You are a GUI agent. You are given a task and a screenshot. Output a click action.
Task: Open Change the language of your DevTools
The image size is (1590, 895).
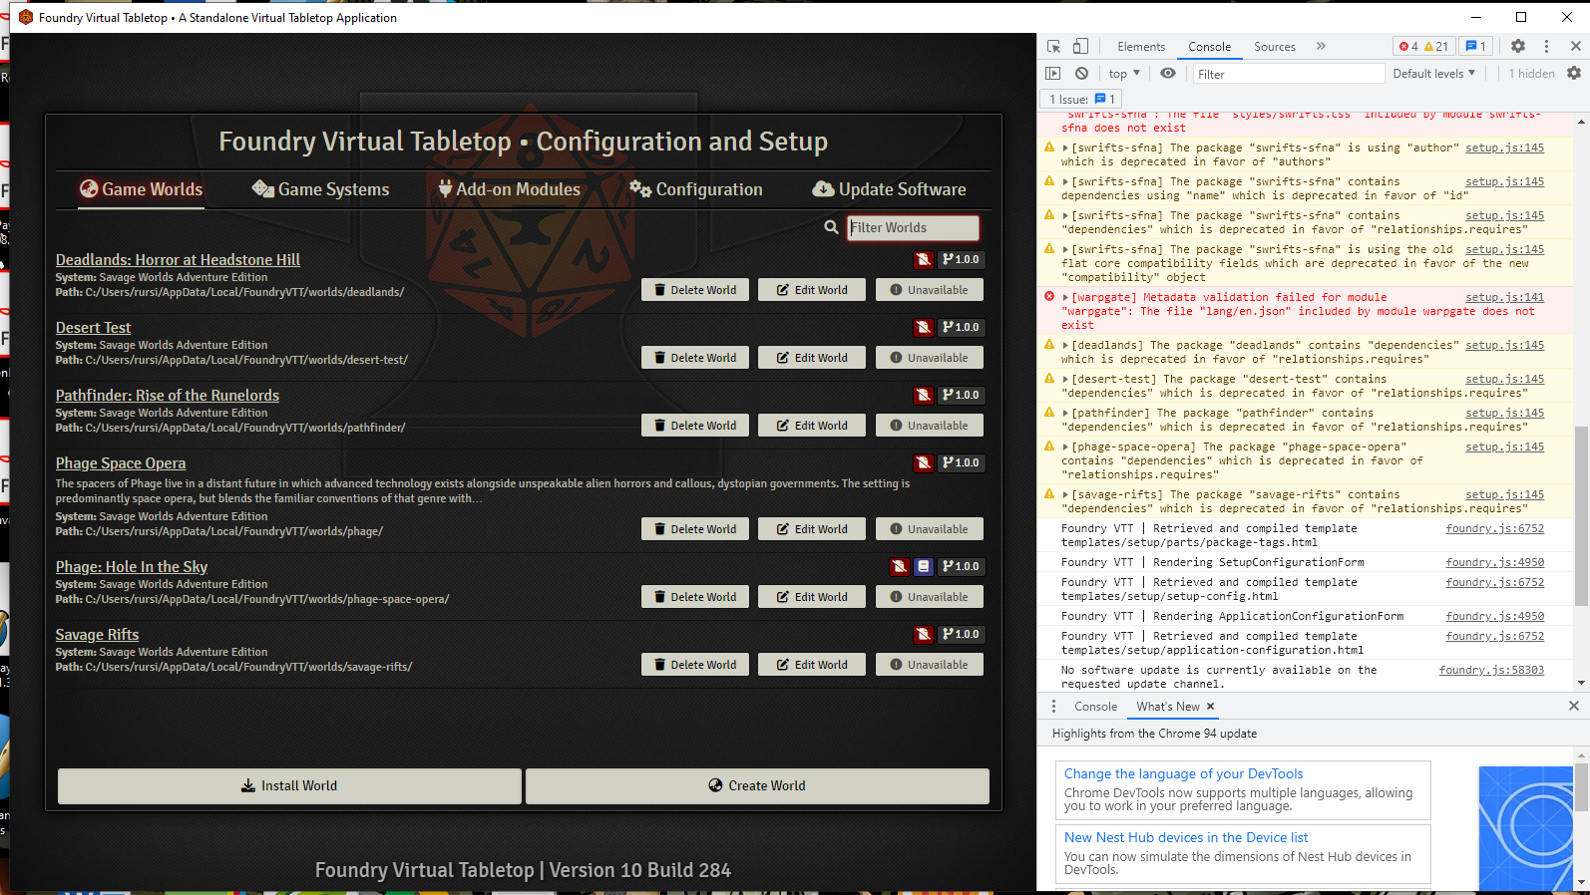[1183, 773]
